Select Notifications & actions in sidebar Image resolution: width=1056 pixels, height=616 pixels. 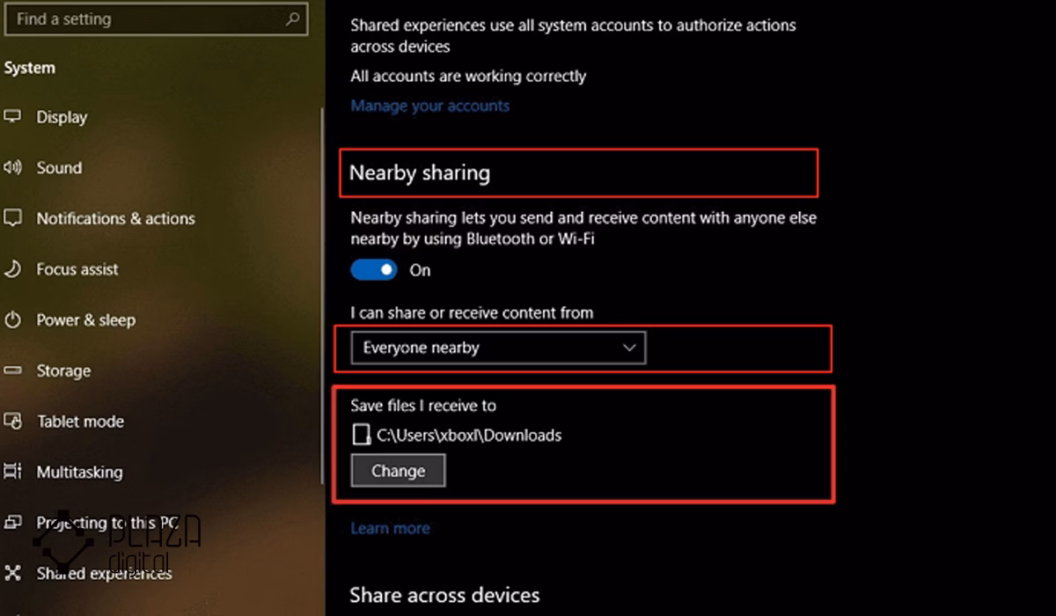click(115, 218)
